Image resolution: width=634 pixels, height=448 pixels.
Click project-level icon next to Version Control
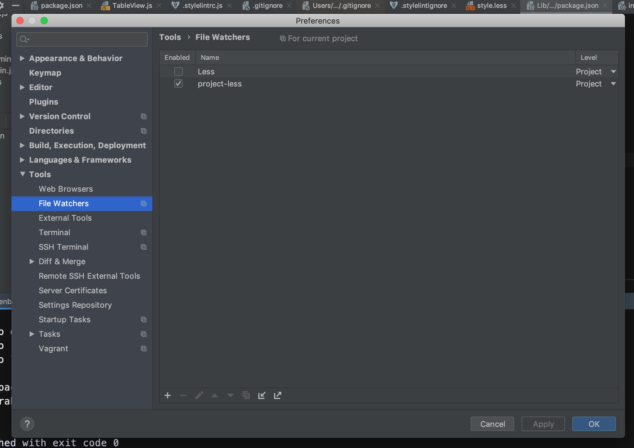point(144,116)
